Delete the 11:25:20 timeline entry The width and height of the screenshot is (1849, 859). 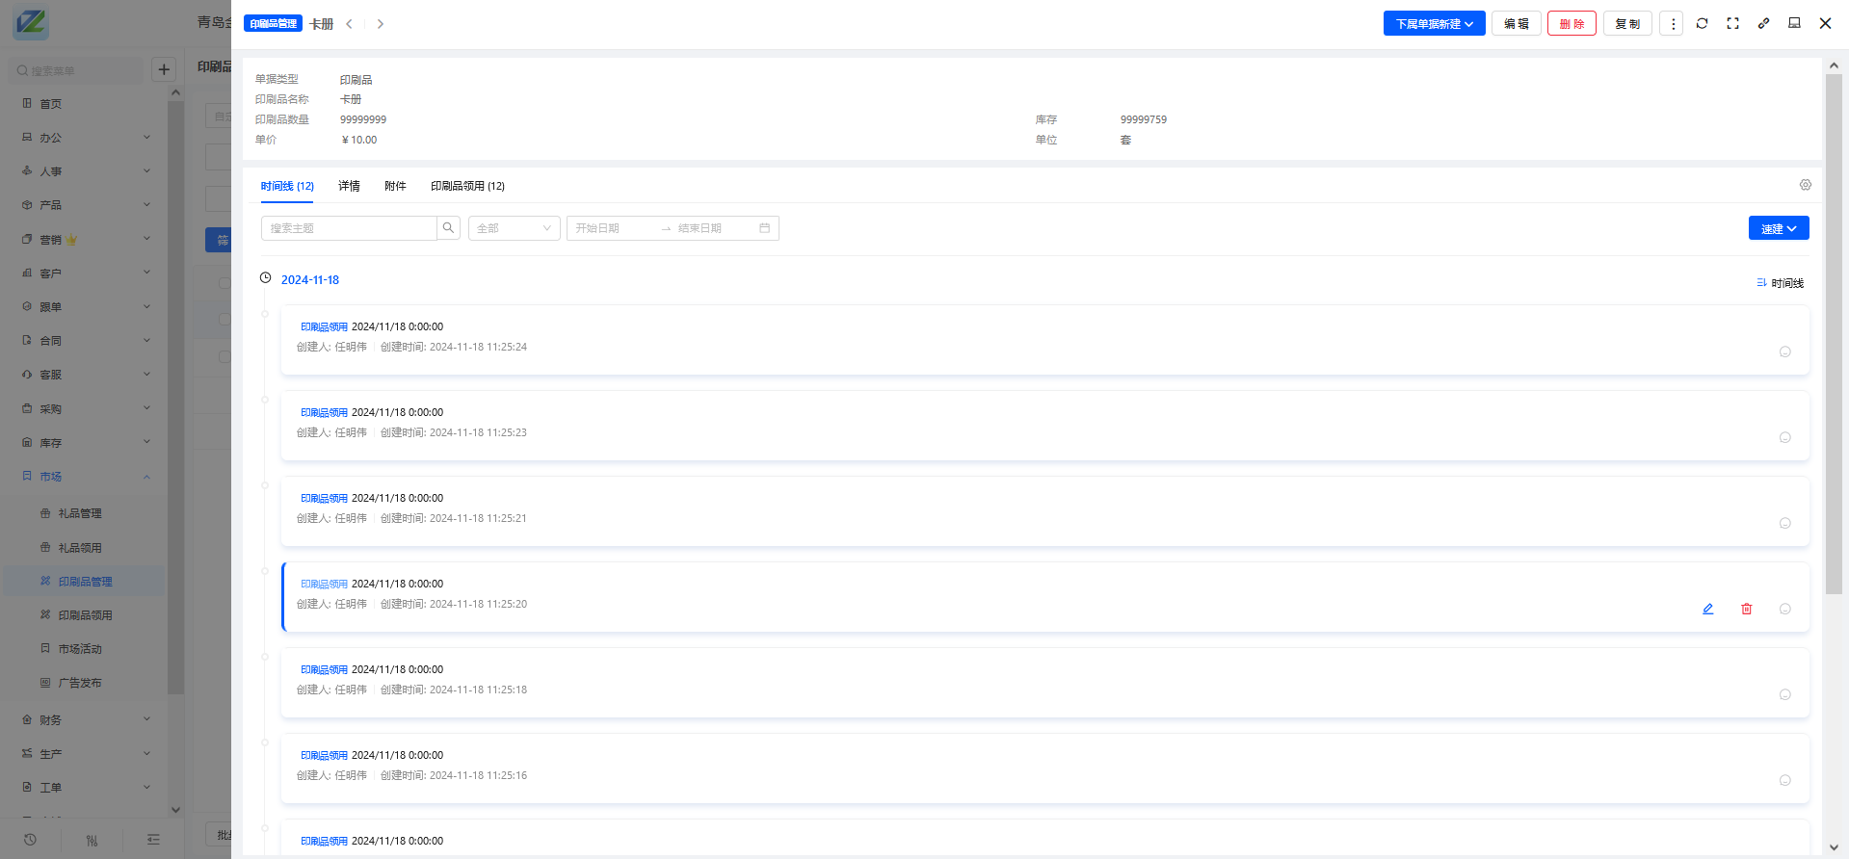(1746, 609)
